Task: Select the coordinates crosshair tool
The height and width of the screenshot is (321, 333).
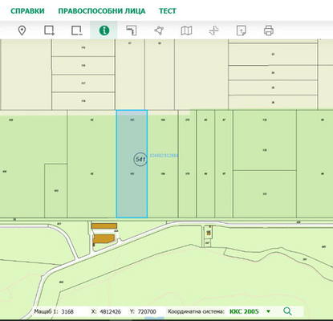Action: pos(213,30)
